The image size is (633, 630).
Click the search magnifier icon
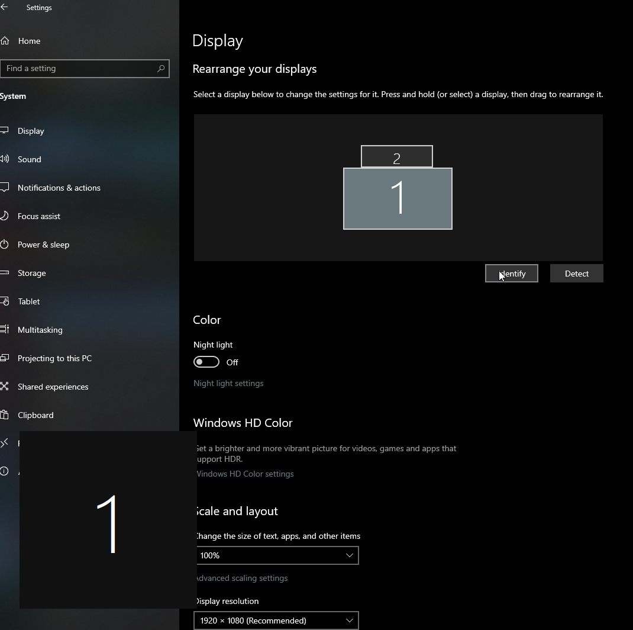pos(161,68)
